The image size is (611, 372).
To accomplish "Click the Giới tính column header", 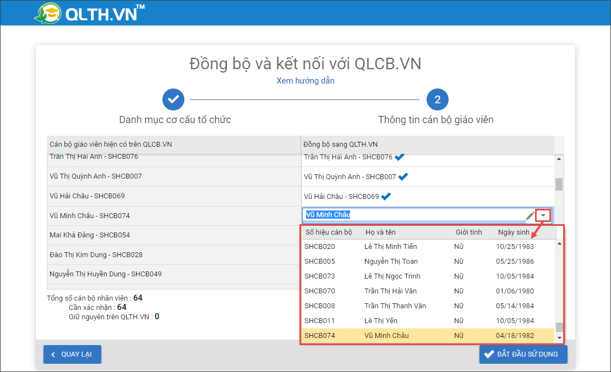I will pos(469,232).
